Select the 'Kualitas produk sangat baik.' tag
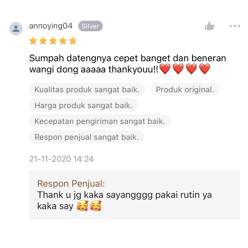248x248 pixels. pyautogui.click(x=87, y=89)
